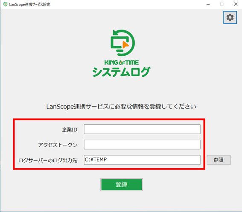Submit the form with the green 登録 button
The height and width of the screenshot is (212, 242).
[122, 185]
